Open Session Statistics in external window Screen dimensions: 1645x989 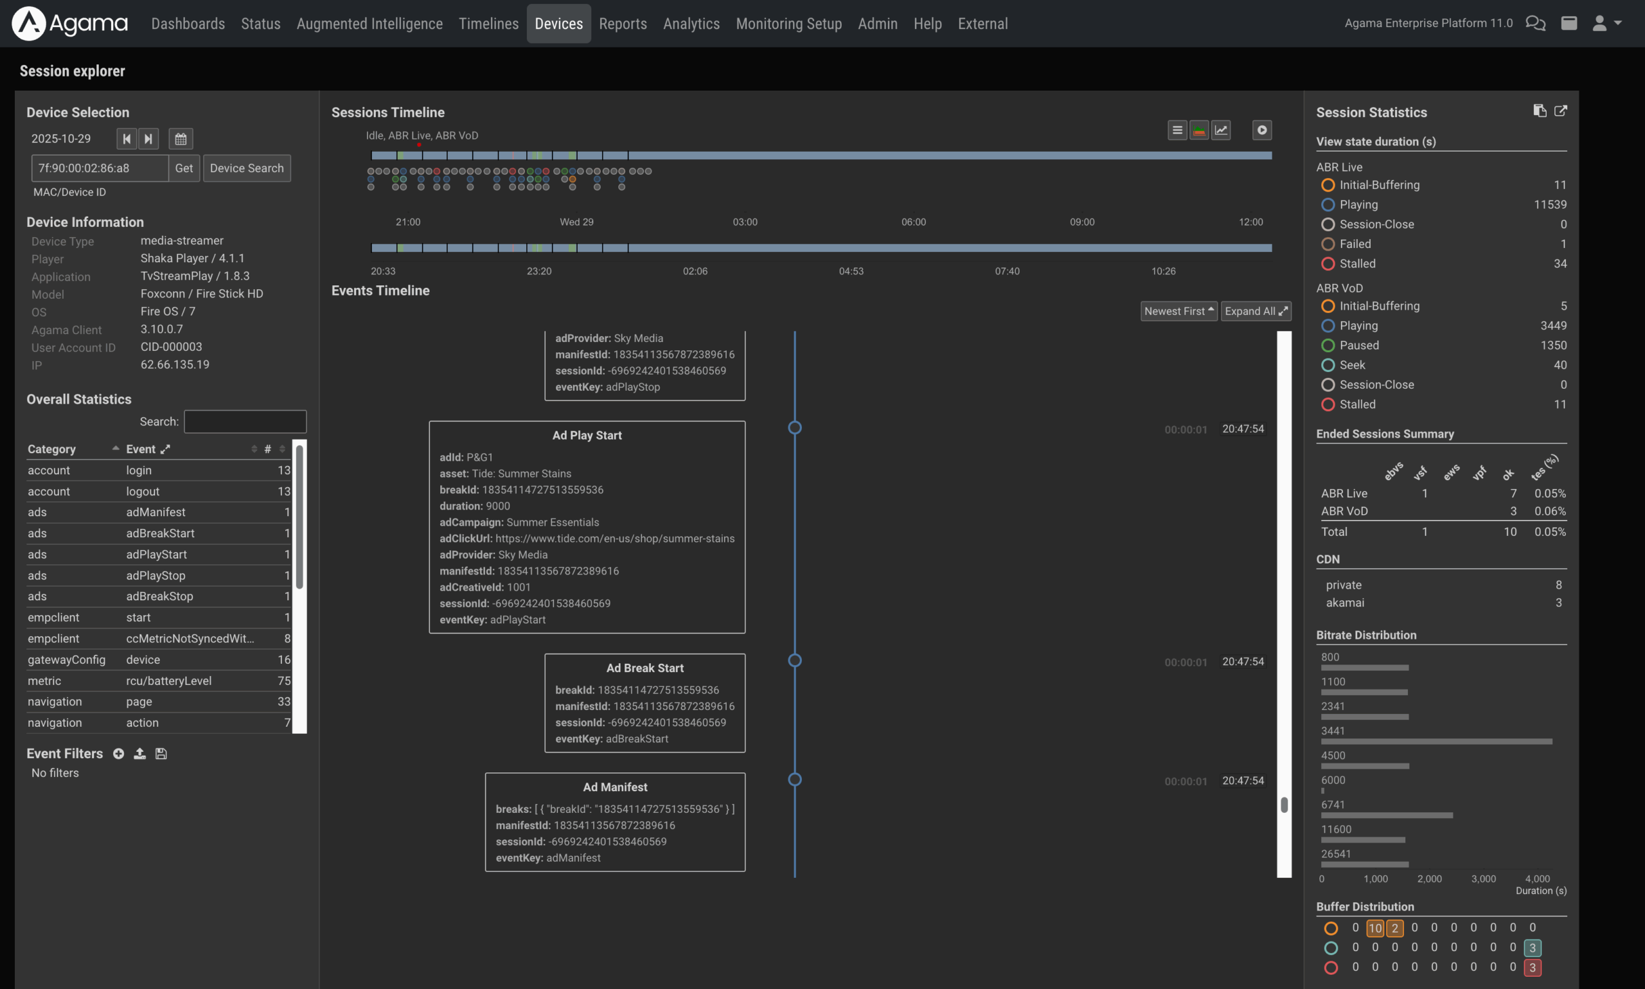point(1560,111)
